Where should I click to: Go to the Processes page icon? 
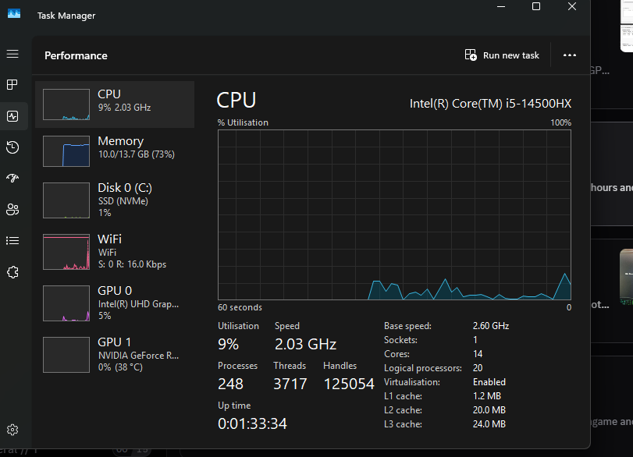12,84
